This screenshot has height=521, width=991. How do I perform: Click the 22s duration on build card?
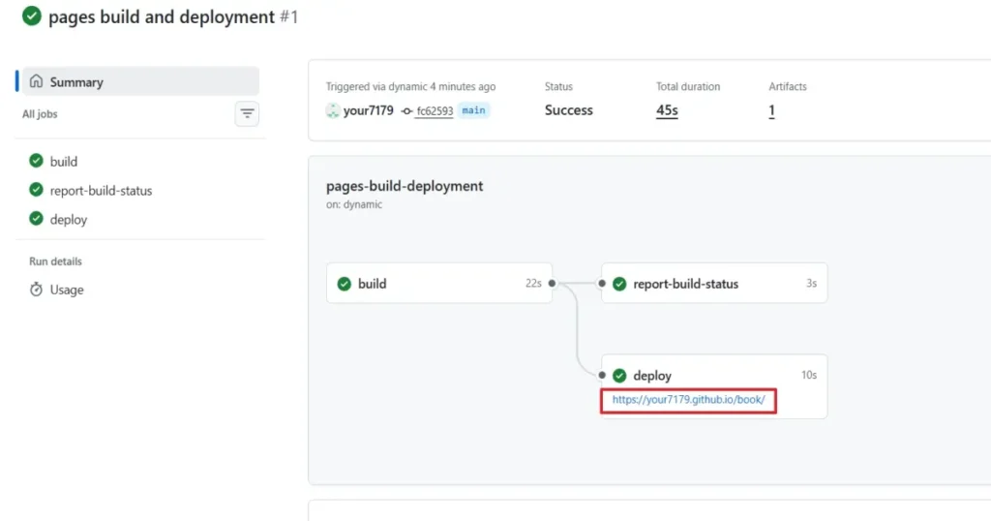533,284
